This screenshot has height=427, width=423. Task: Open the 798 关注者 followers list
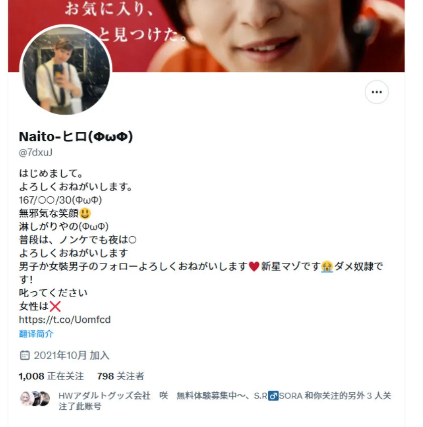click(121, 376)
